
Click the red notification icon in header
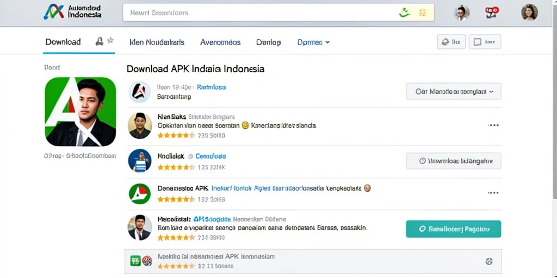(x=492, y=12)
